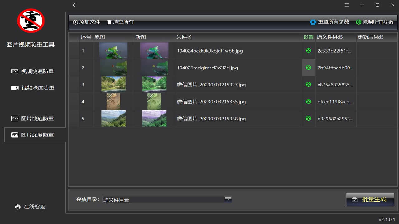Switch to 视频快速防重 tab

click(33, 71)
